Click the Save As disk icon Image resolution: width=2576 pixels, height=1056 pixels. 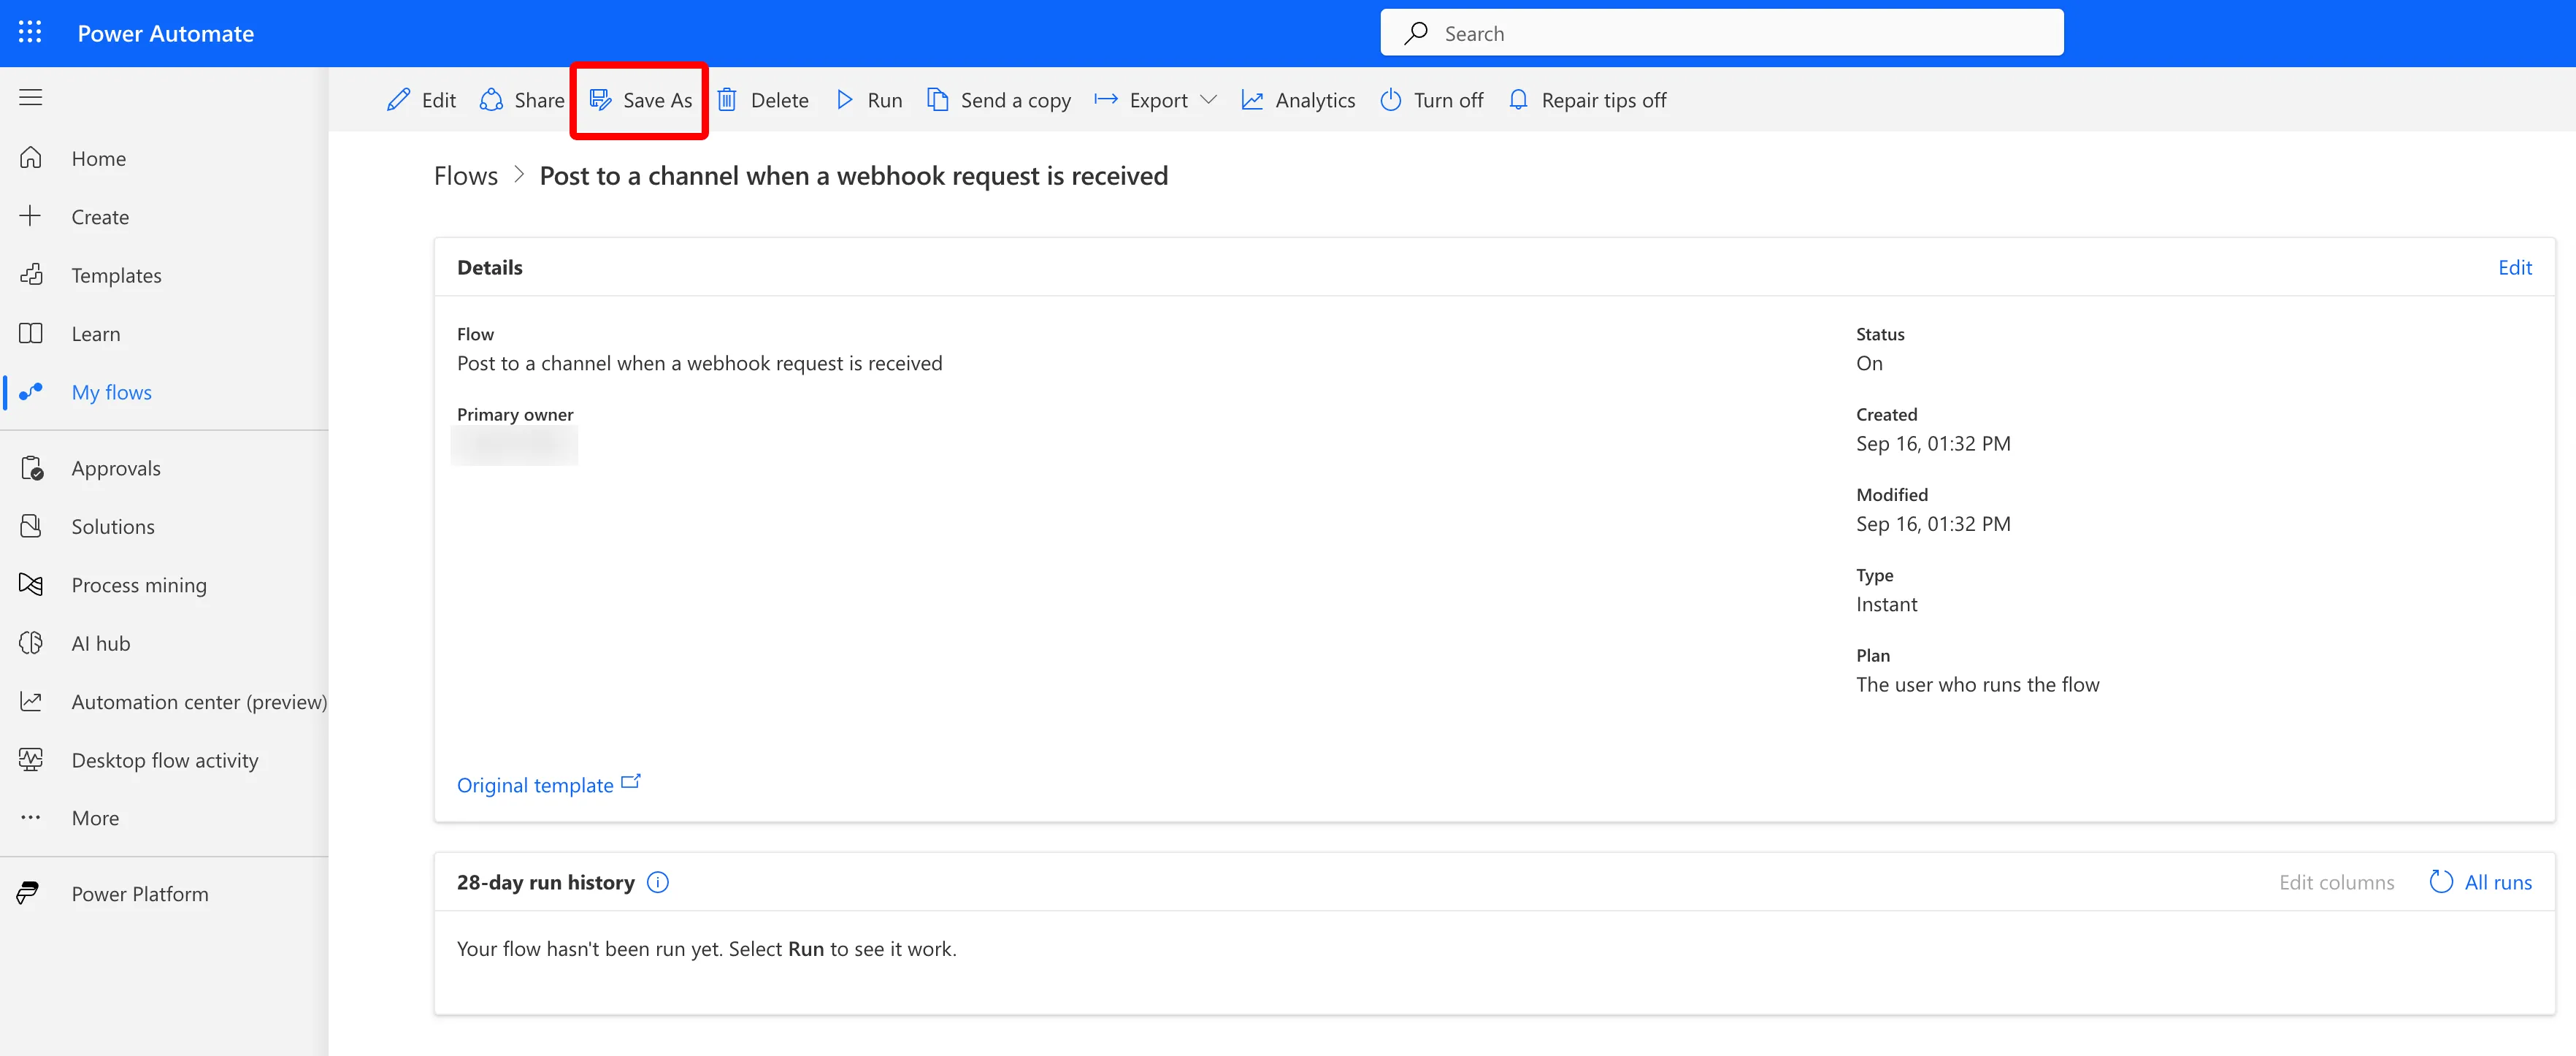coord(600,100)
